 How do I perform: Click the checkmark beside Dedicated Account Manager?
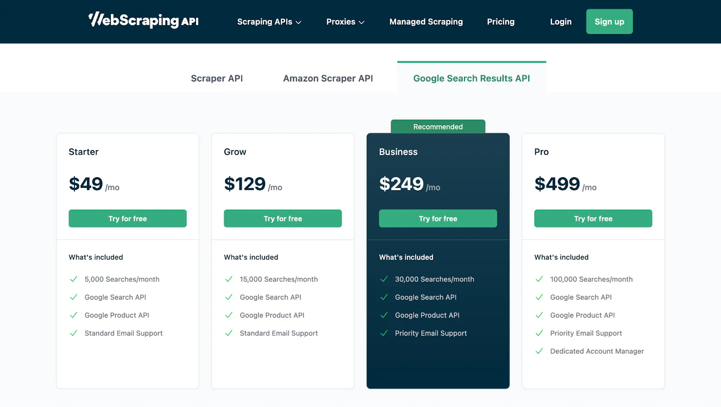tap(539, 351)
